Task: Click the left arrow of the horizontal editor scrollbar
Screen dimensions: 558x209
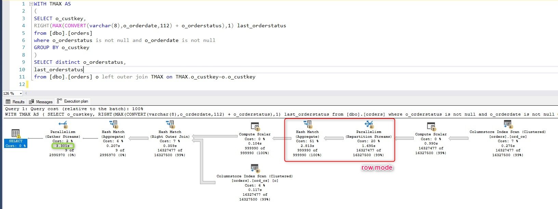Action: [27, 93]
